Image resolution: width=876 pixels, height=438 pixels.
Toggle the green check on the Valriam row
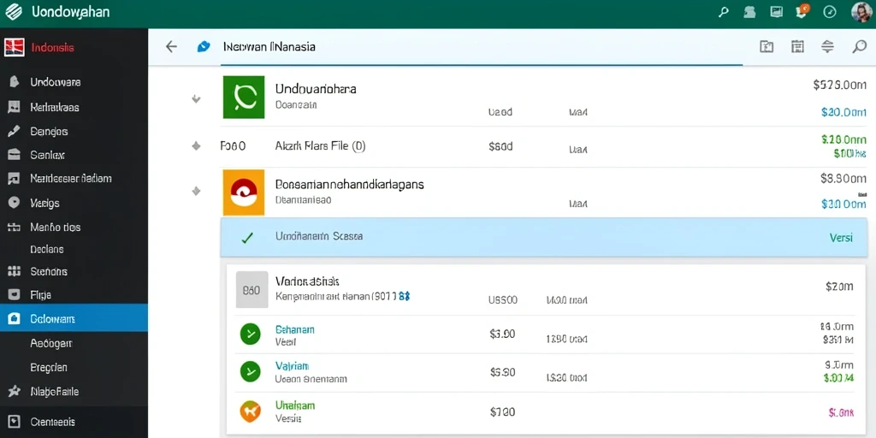point(250,371)
